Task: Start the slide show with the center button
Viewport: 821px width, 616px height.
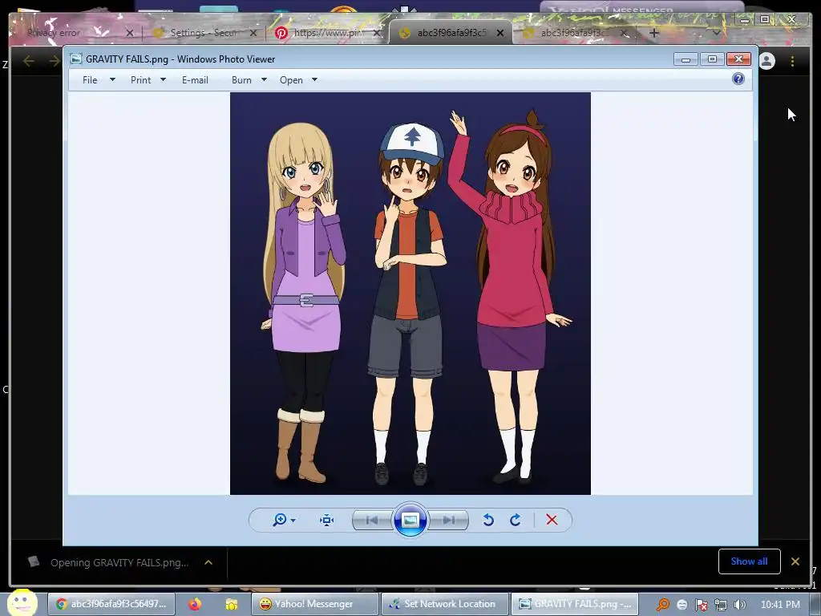Action: click(410, 520)
